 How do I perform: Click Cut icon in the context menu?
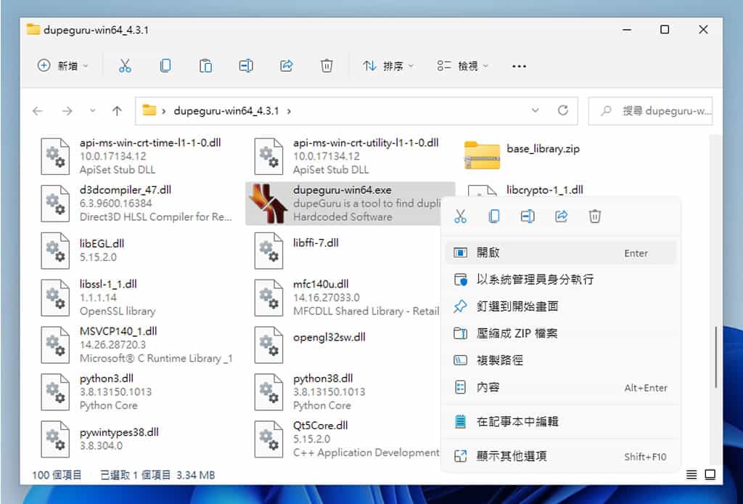(460, 216)
